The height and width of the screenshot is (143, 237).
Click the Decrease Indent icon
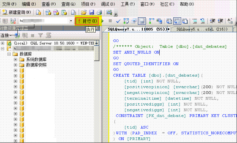pos(213,21)
